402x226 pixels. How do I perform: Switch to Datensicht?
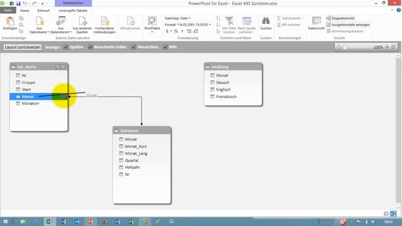coord(316,23)
